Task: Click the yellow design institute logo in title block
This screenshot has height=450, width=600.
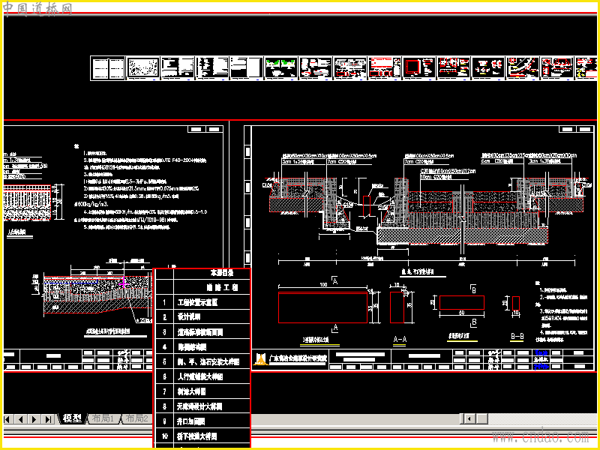Action: [260, 359]
